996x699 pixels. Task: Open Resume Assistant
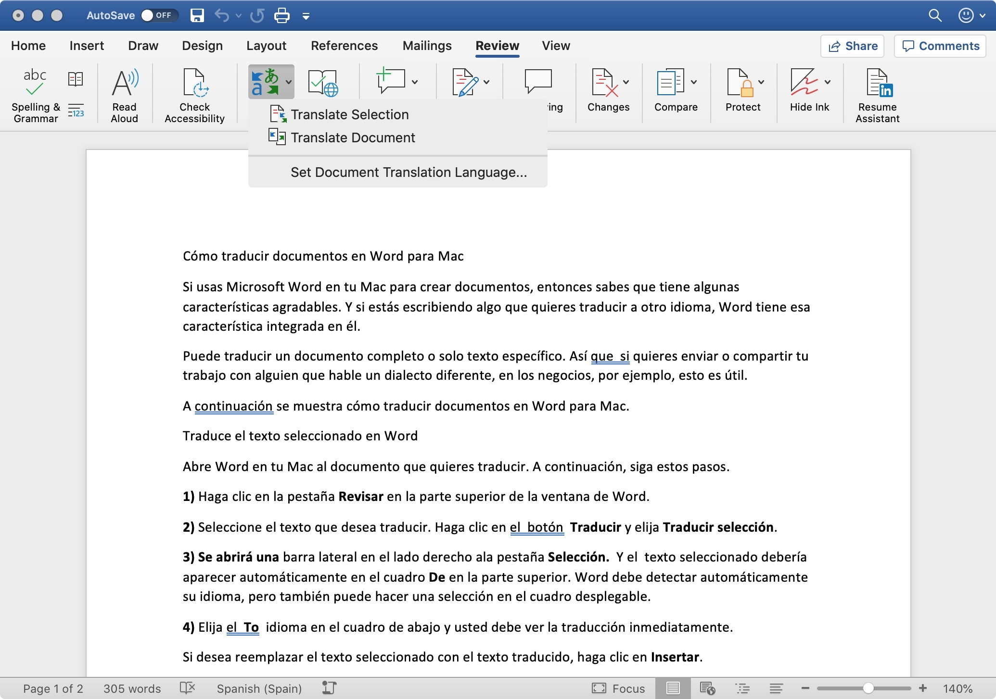click(x=878, y=96)
